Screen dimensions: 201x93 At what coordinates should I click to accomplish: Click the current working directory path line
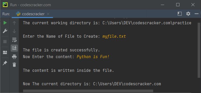107,23
